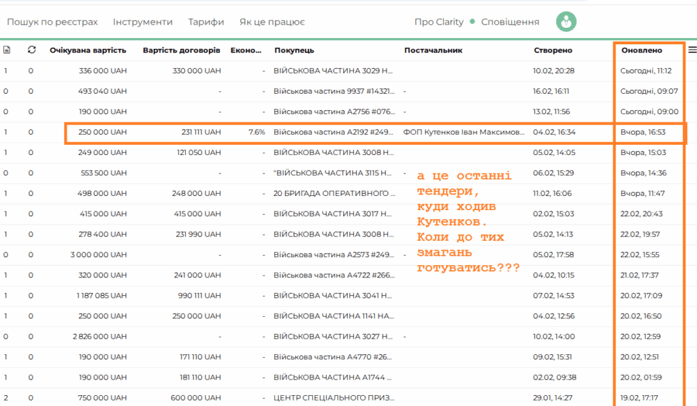Click the user profile avatar icon

click(x=566, y=22)
